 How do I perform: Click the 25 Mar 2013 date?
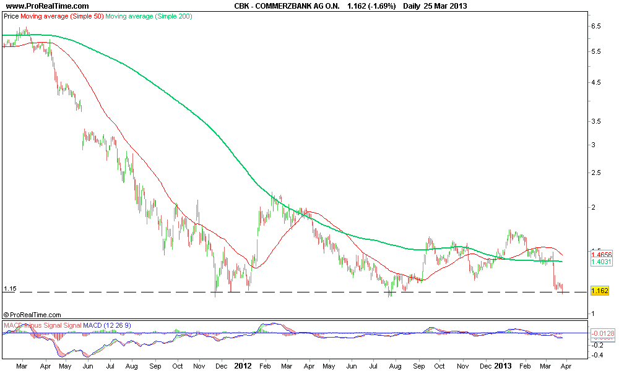445,6
